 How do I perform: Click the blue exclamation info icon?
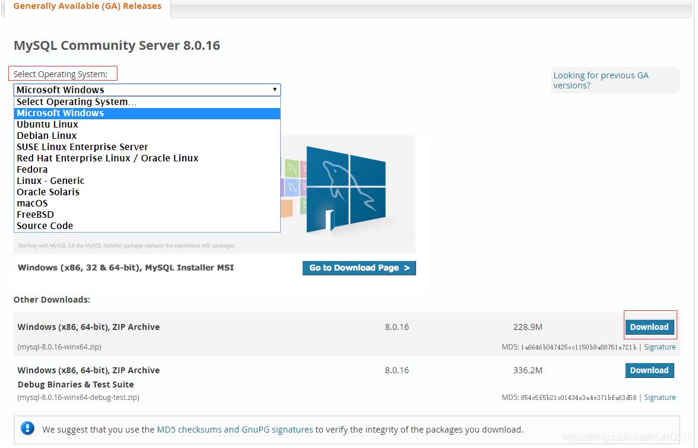27,428
